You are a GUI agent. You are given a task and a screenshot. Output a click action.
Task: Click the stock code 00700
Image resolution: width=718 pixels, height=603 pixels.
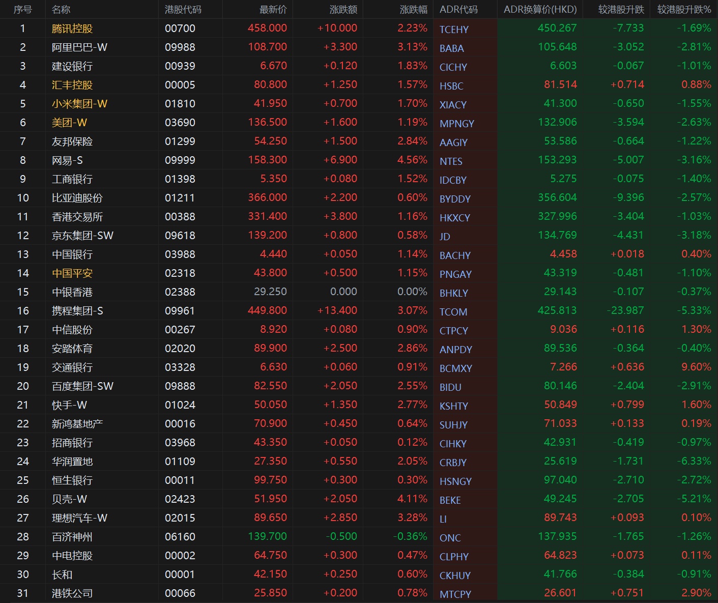pos(180,28)
